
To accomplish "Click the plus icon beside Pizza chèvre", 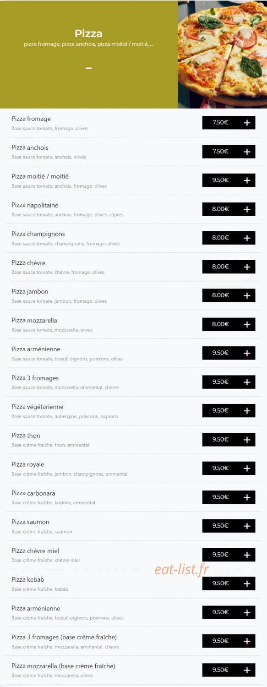I will (247, 267).
